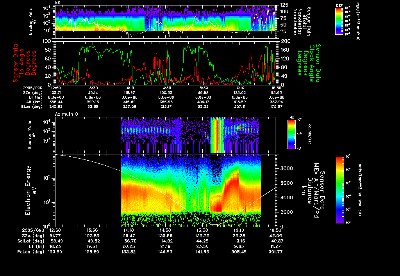
Task: Click the 8000 km distance tick label
Action: point(286,168)
